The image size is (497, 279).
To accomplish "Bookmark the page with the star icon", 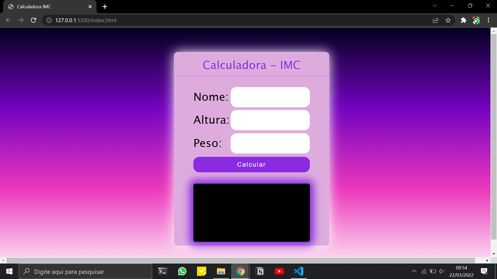I will 448,20.
